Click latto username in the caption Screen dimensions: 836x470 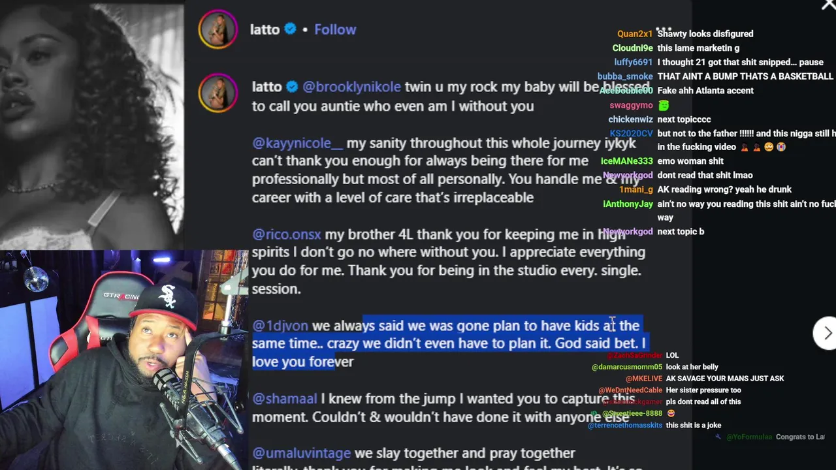coord(267,87)
